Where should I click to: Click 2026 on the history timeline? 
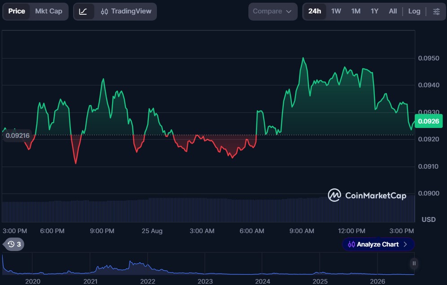tap(378, 281)
